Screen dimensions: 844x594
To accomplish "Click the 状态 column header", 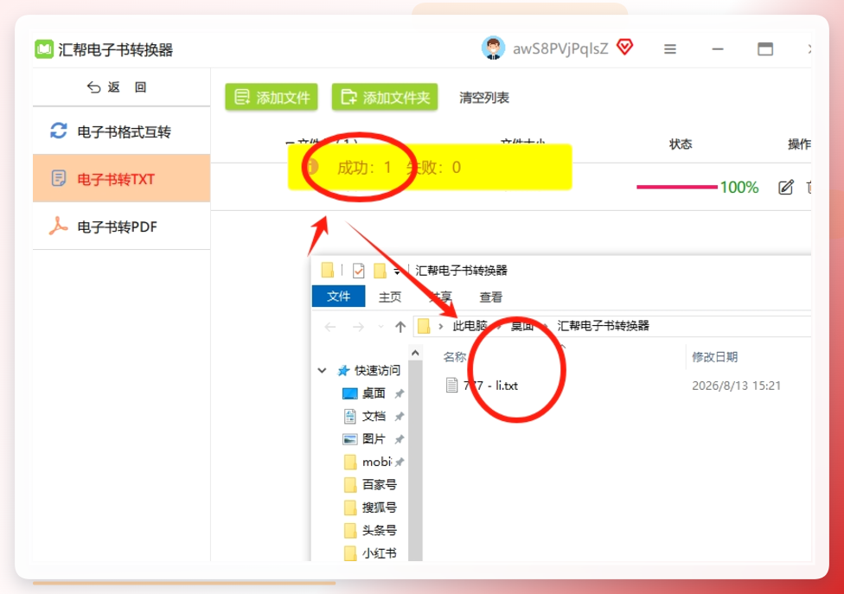I will point(681,144).
